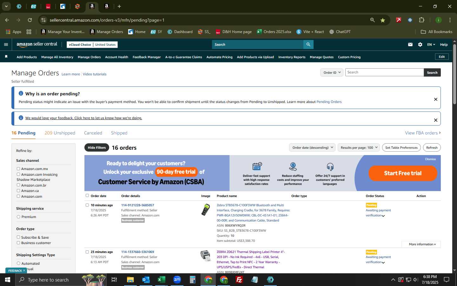
Task: Tick the select-all orders checkbox in header
Action: (x=87, y=195)
